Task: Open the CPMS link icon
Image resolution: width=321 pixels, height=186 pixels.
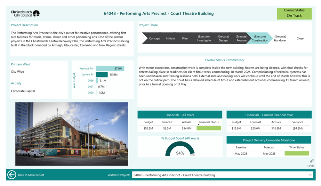Action: tap(311, 161)
